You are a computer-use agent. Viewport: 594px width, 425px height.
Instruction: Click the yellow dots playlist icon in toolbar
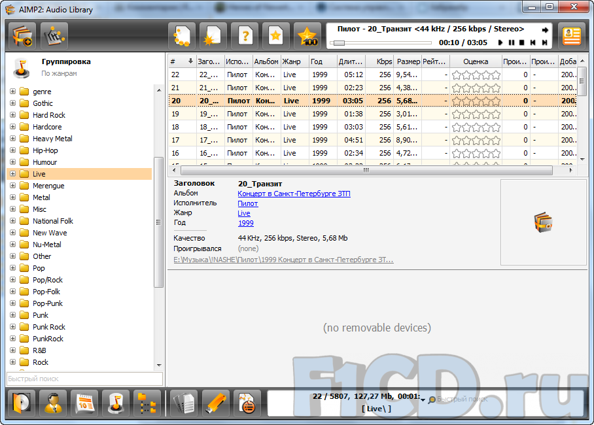(182, 37)
